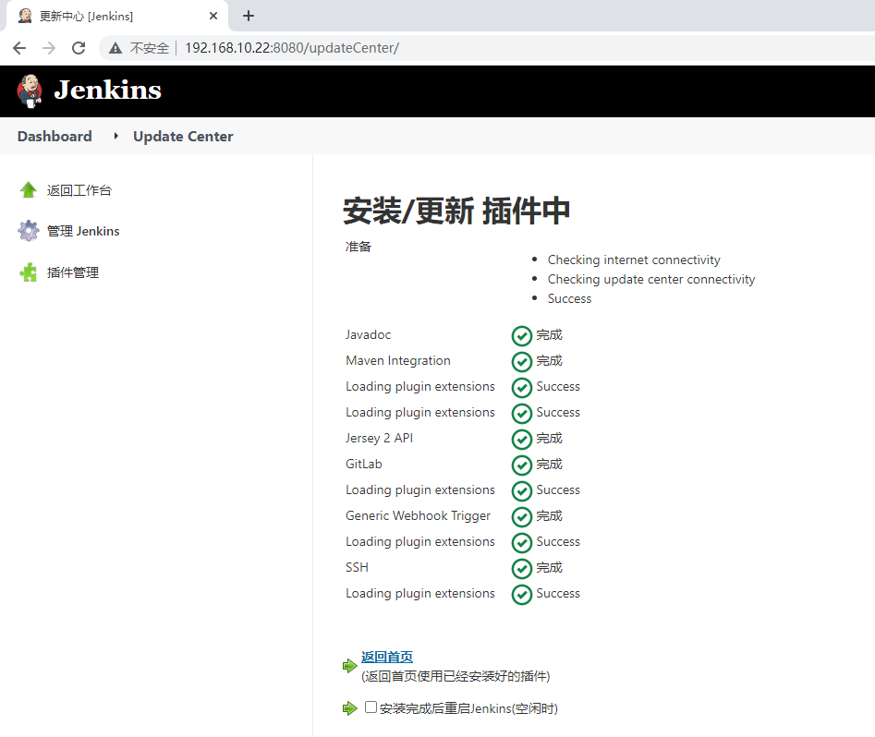The image size is (875, 737).
Task: Click the browser forward arrow button
Action: click(x=49, y=48)
